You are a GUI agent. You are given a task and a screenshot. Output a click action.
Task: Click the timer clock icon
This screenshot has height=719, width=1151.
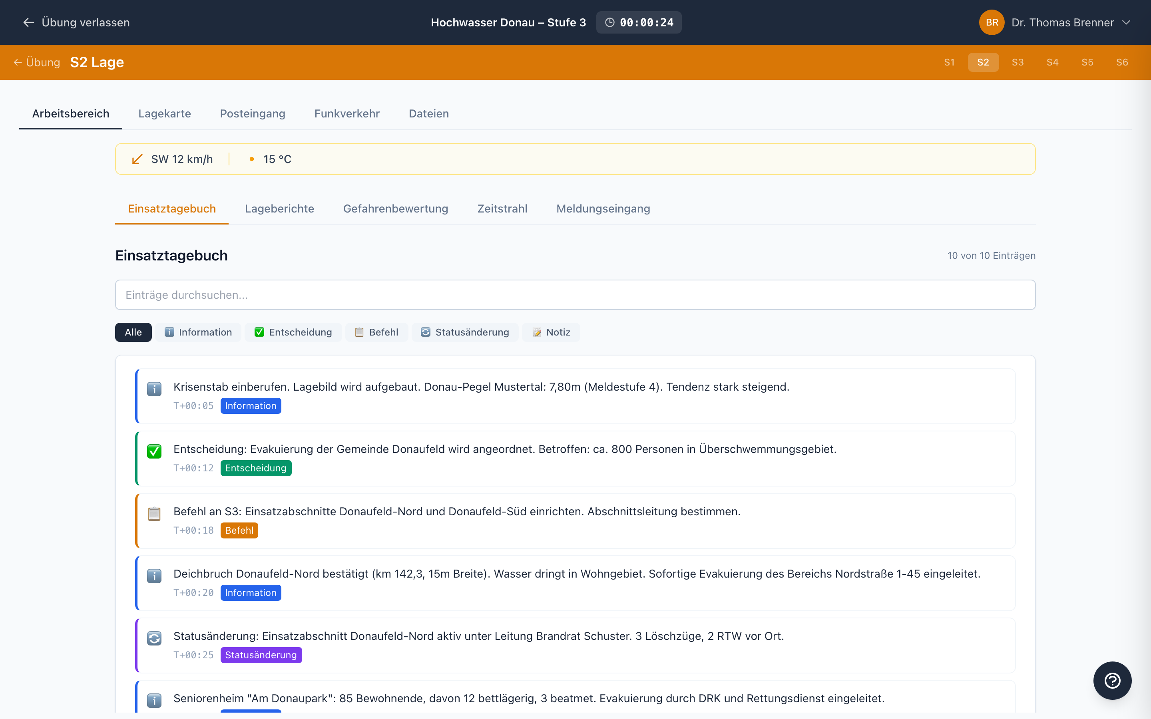click(x=609, y=22)
